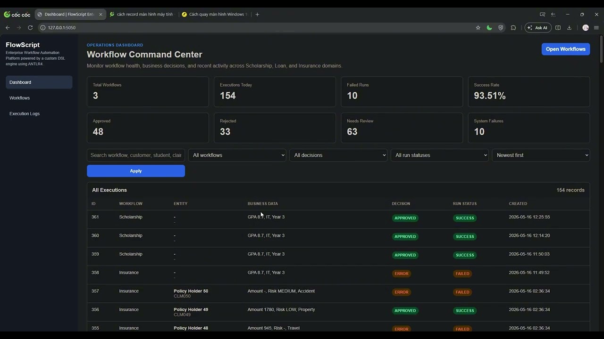Screen dimensions: 604x339
Task: Open the shield ad-block icon
Action: [501, 28]
